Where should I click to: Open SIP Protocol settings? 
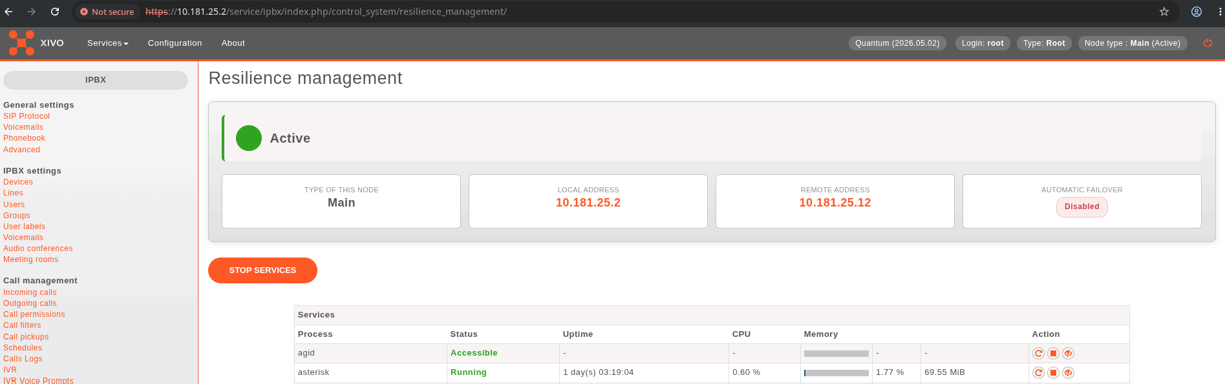(x=27, y=116)
